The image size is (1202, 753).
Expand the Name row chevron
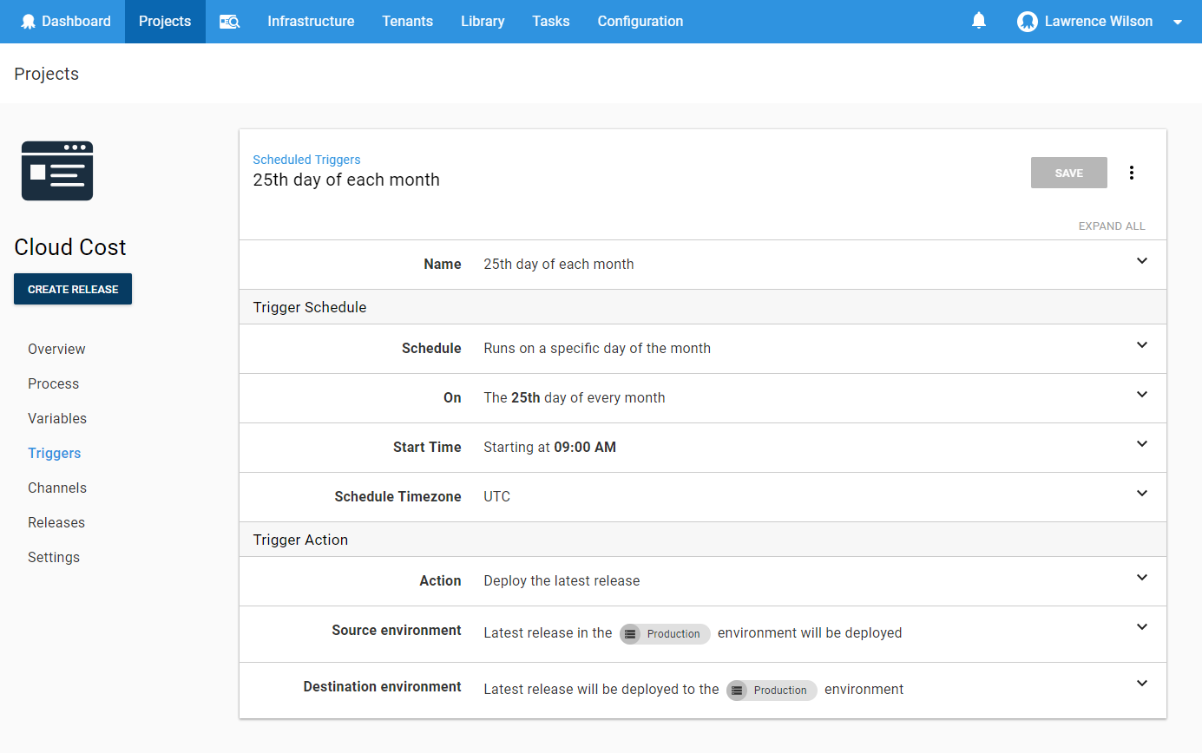1142,261
